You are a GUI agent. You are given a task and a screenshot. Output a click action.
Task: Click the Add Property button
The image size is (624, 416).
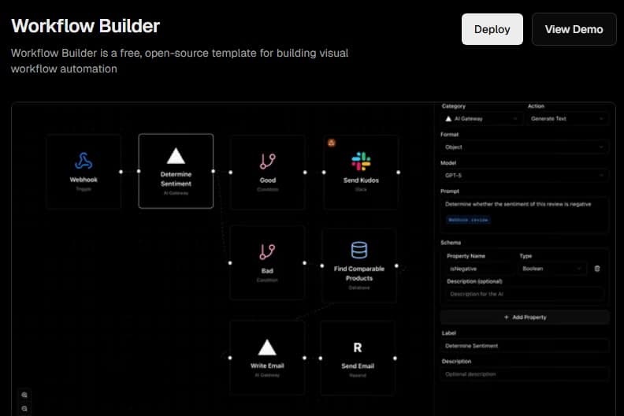click(x=525, y=317)
